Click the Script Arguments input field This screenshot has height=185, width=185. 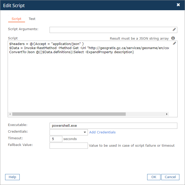click(x=113, y=30)
